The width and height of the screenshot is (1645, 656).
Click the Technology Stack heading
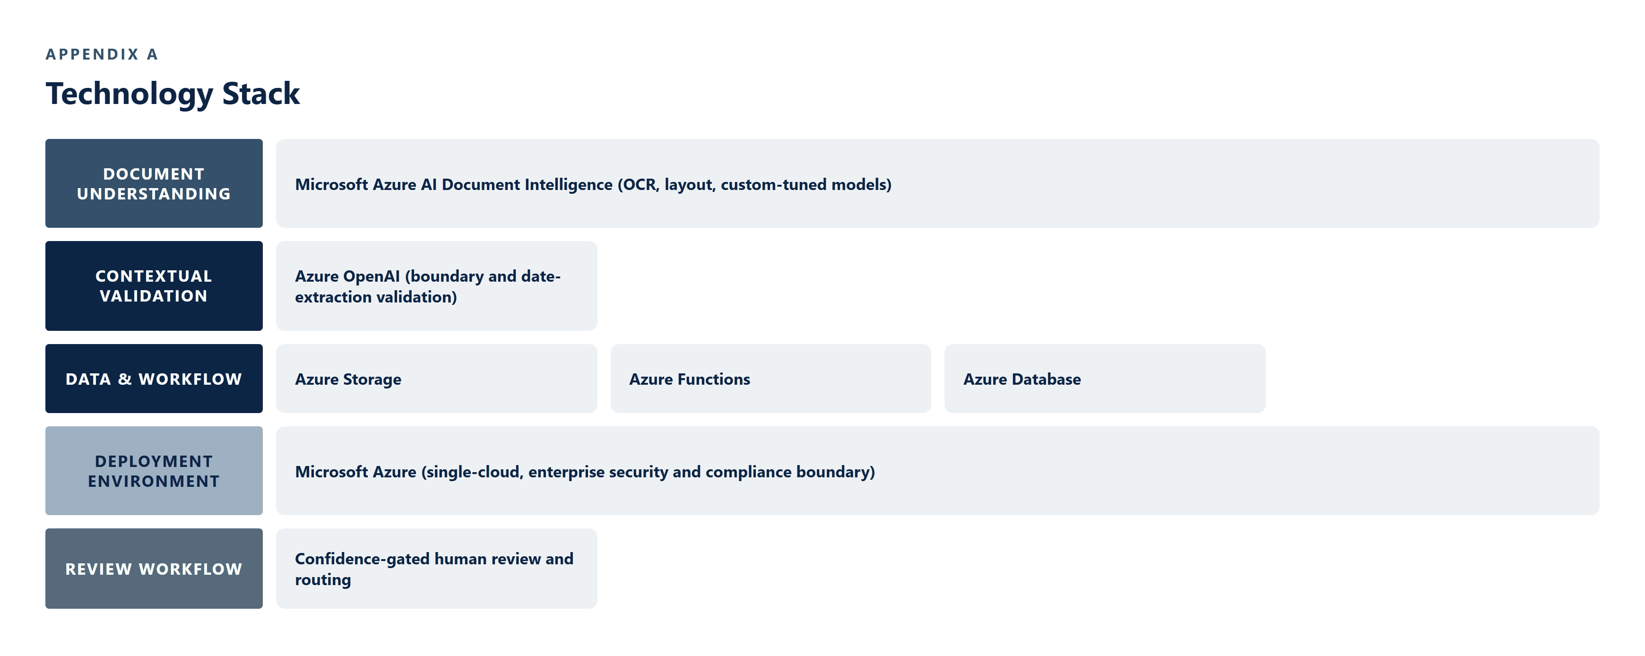[173, 94]
